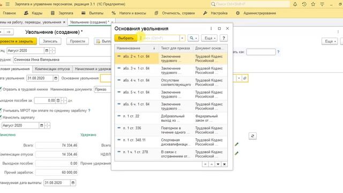The width and height of the screenshot is (343, 193).
Task: Open the history clock icon
Action: [304, 4]
